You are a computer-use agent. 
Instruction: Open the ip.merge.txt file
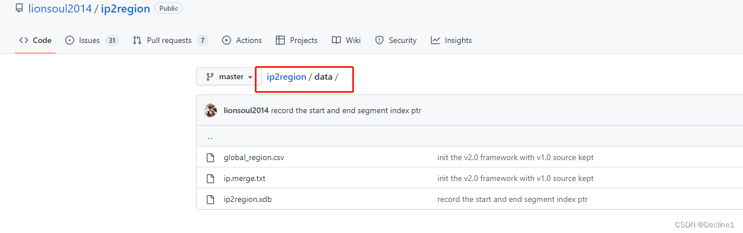[245, 178]
